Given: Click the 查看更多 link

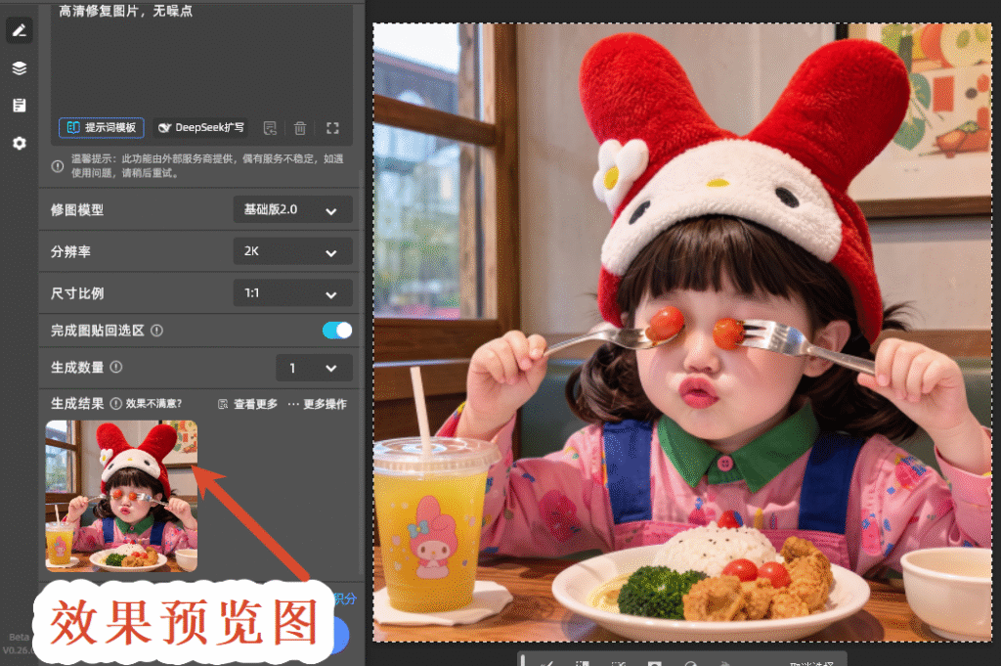Looking at the screenshot, I should tap(247, 404).
